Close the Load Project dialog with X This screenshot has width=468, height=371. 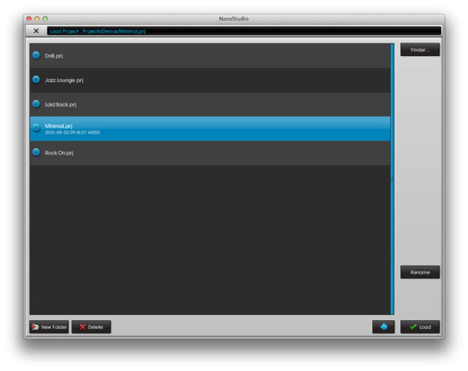36,31
